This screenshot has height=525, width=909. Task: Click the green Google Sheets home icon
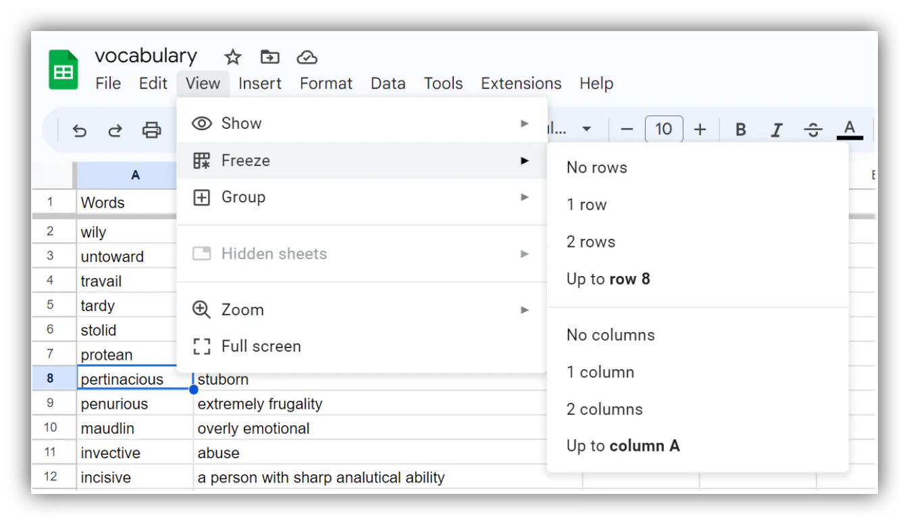(x=63, y=70)
